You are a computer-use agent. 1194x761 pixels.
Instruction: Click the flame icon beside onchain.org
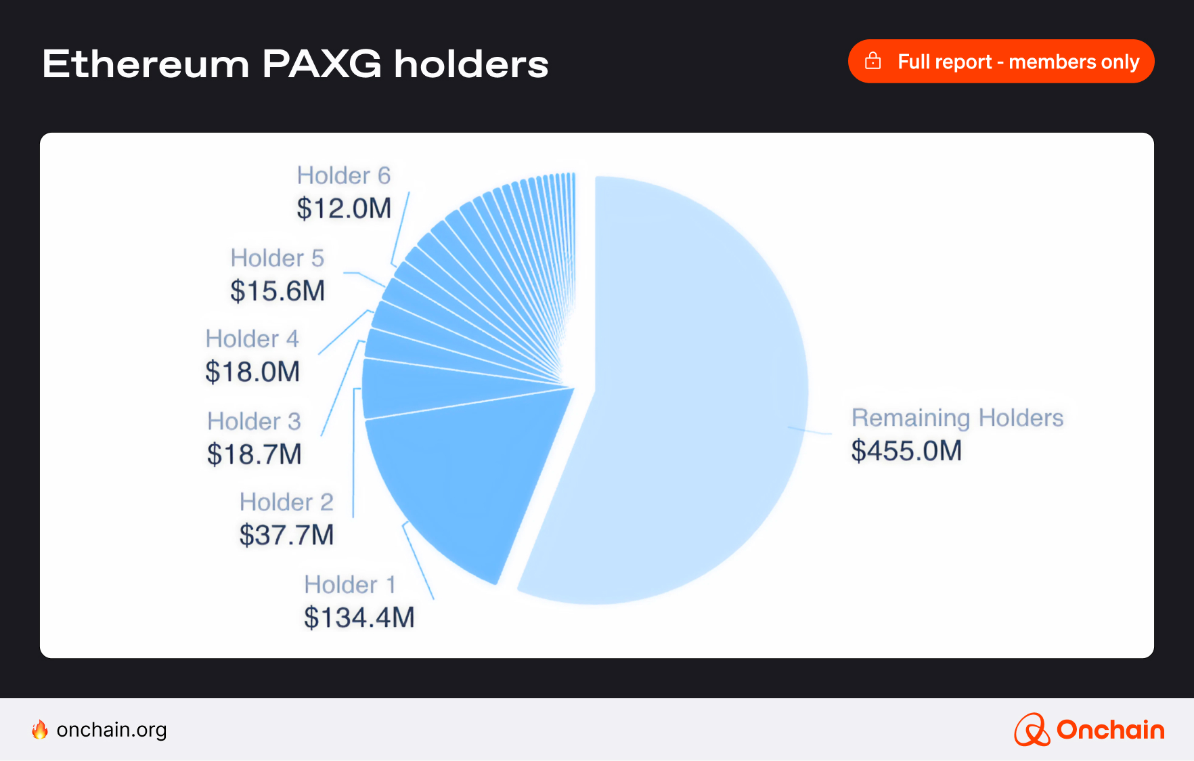[x=40, y=729]
